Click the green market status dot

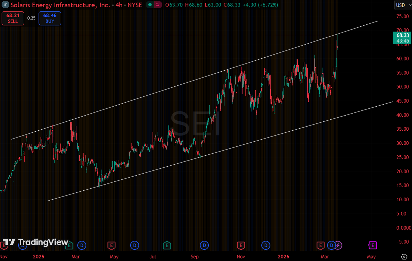(150, 5)
